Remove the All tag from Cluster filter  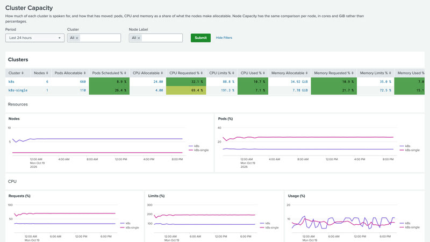point(77,38)
